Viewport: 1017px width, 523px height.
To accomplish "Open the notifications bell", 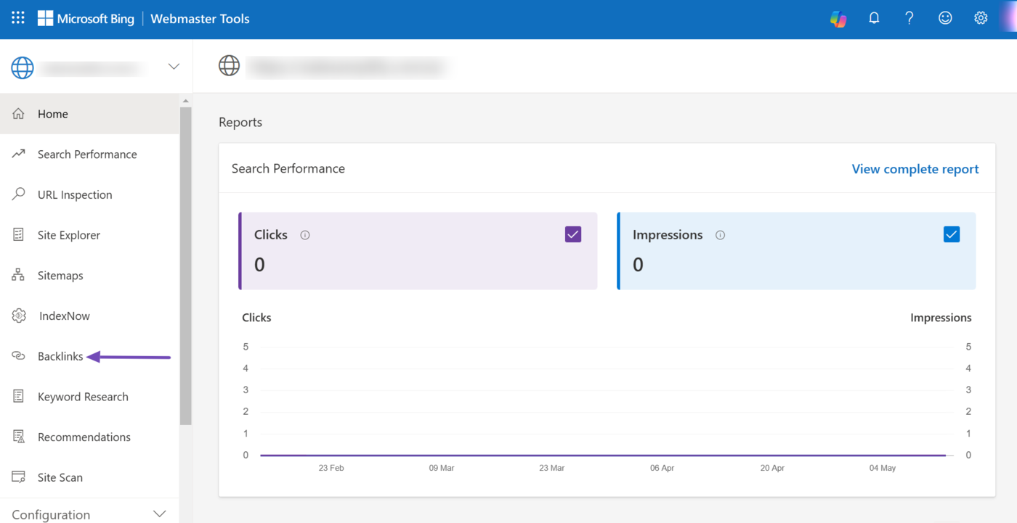I will click(874, 18).
